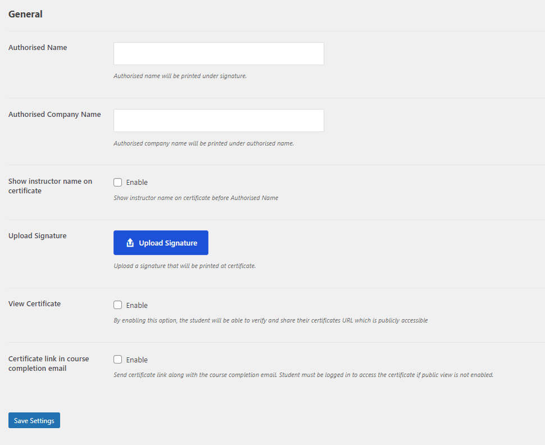Click the Enable text beside the instructor name checkbox
The height and width of the screenshot is (445, 545).
(137, 183)
